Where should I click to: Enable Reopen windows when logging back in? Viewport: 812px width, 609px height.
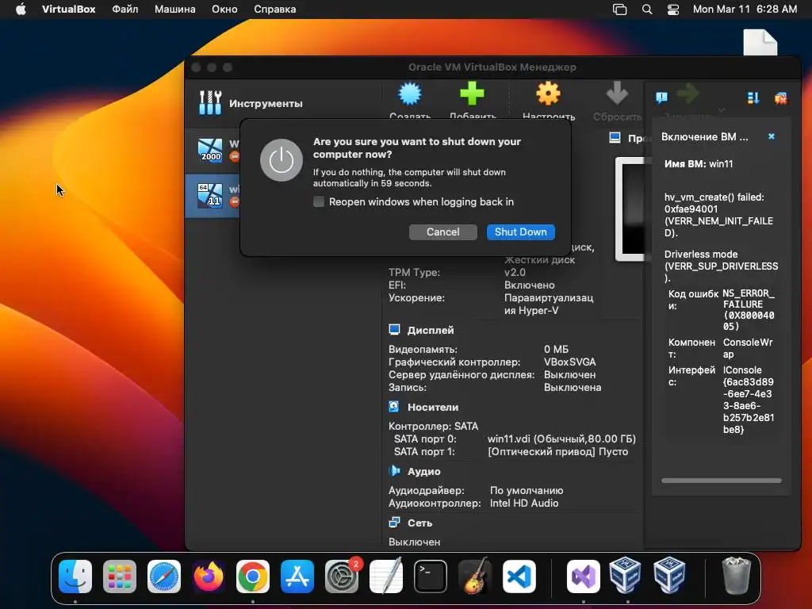coord(319,201)
